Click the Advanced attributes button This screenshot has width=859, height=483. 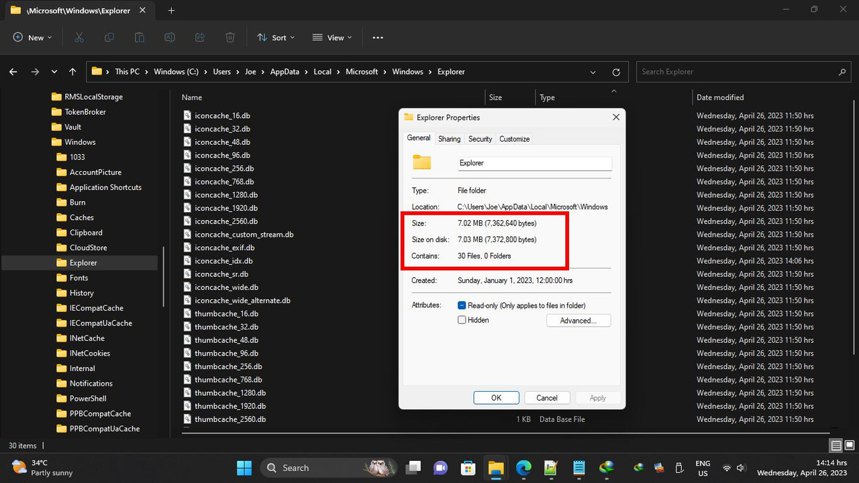click(578, 320)
